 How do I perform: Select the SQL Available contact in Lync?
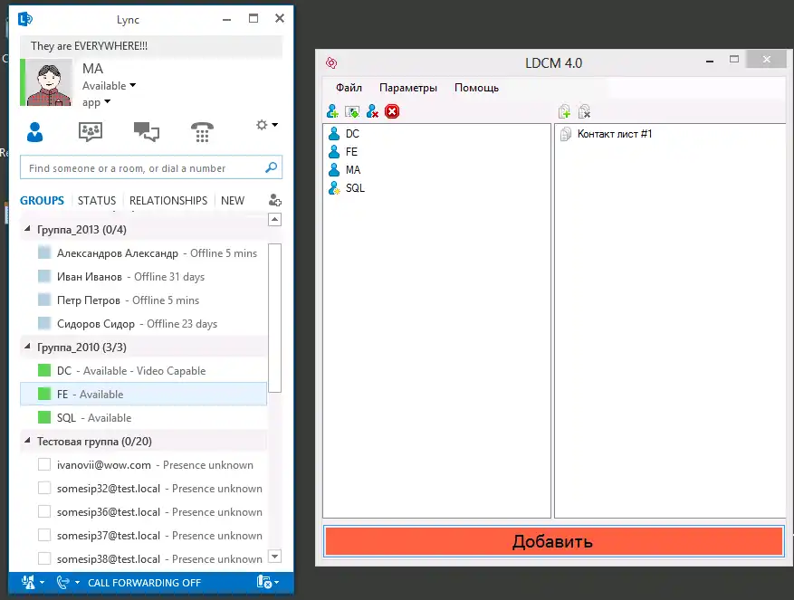143,418
